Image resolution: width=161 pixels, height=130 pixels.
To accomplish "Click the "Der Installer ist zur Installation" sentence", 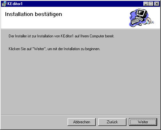I will tap(61, 36).
